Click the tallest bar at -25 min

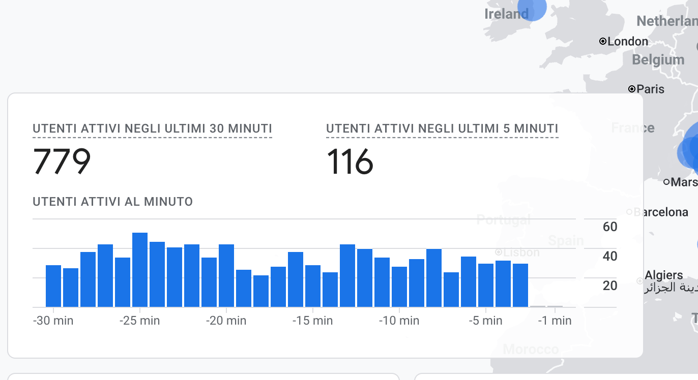pyautogui.click(x=140, y=270)
